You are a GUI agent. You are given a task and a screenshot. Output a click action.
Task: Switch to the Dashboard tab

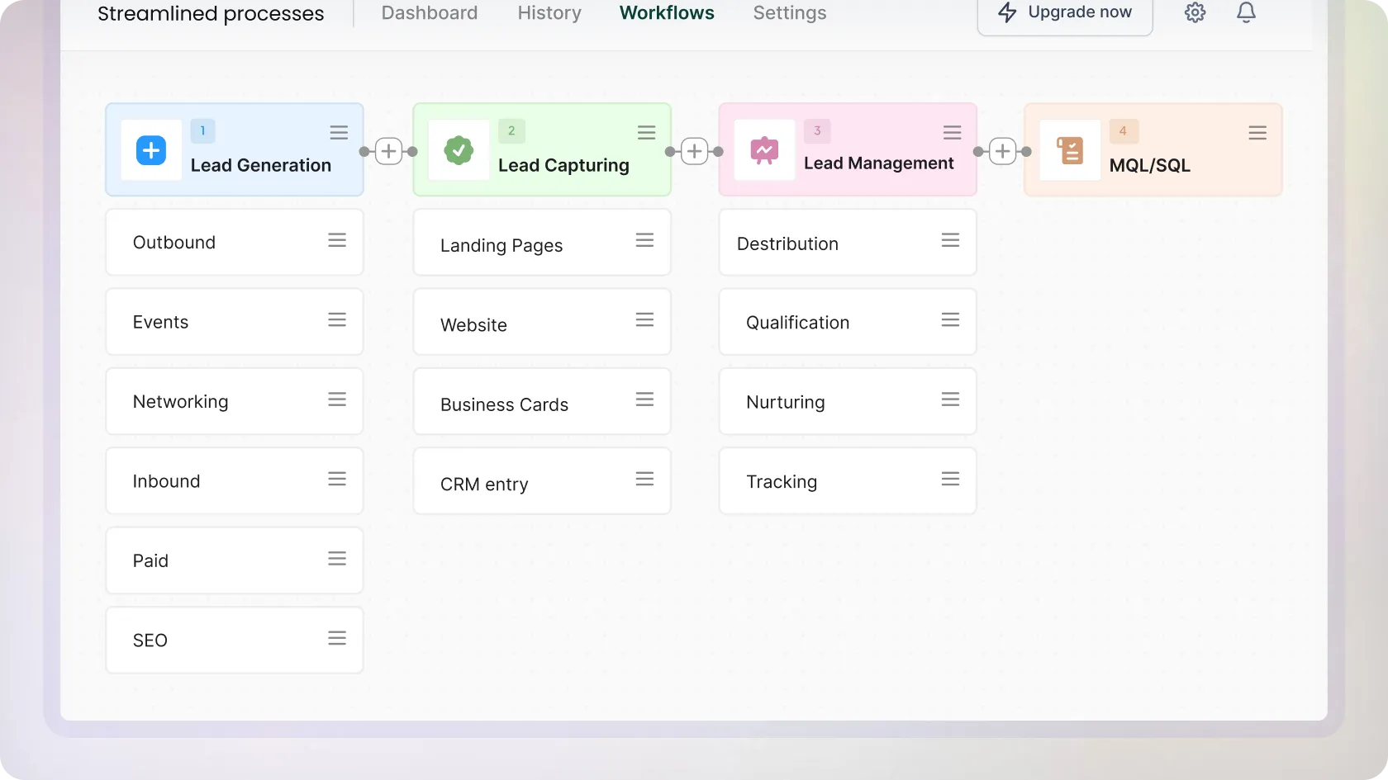[x=430, y=13]
